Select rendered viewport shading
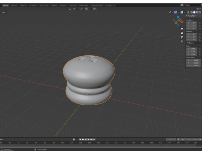This screenshot has width=202, height=151. coord(199,13)
